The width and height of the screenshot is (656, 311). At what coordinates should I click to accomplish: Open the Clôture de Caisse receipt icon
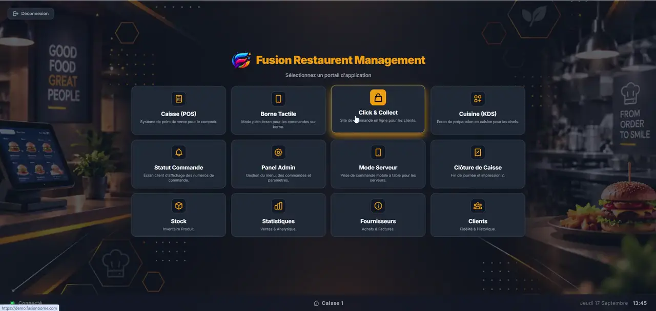(x=478, y=152)
